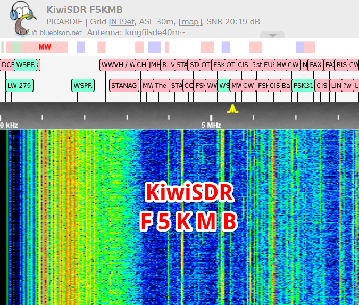The width and height of the screenshot is (359, 305).
Task: Open the [map] link
Action: coord(190,22)
